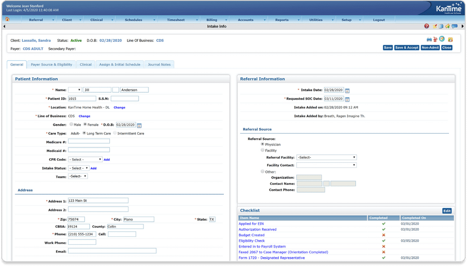Viewport: 467px width, 266px height.
Task: Switch to Payer Source & Eligibility tab
Action: (52, 65)
